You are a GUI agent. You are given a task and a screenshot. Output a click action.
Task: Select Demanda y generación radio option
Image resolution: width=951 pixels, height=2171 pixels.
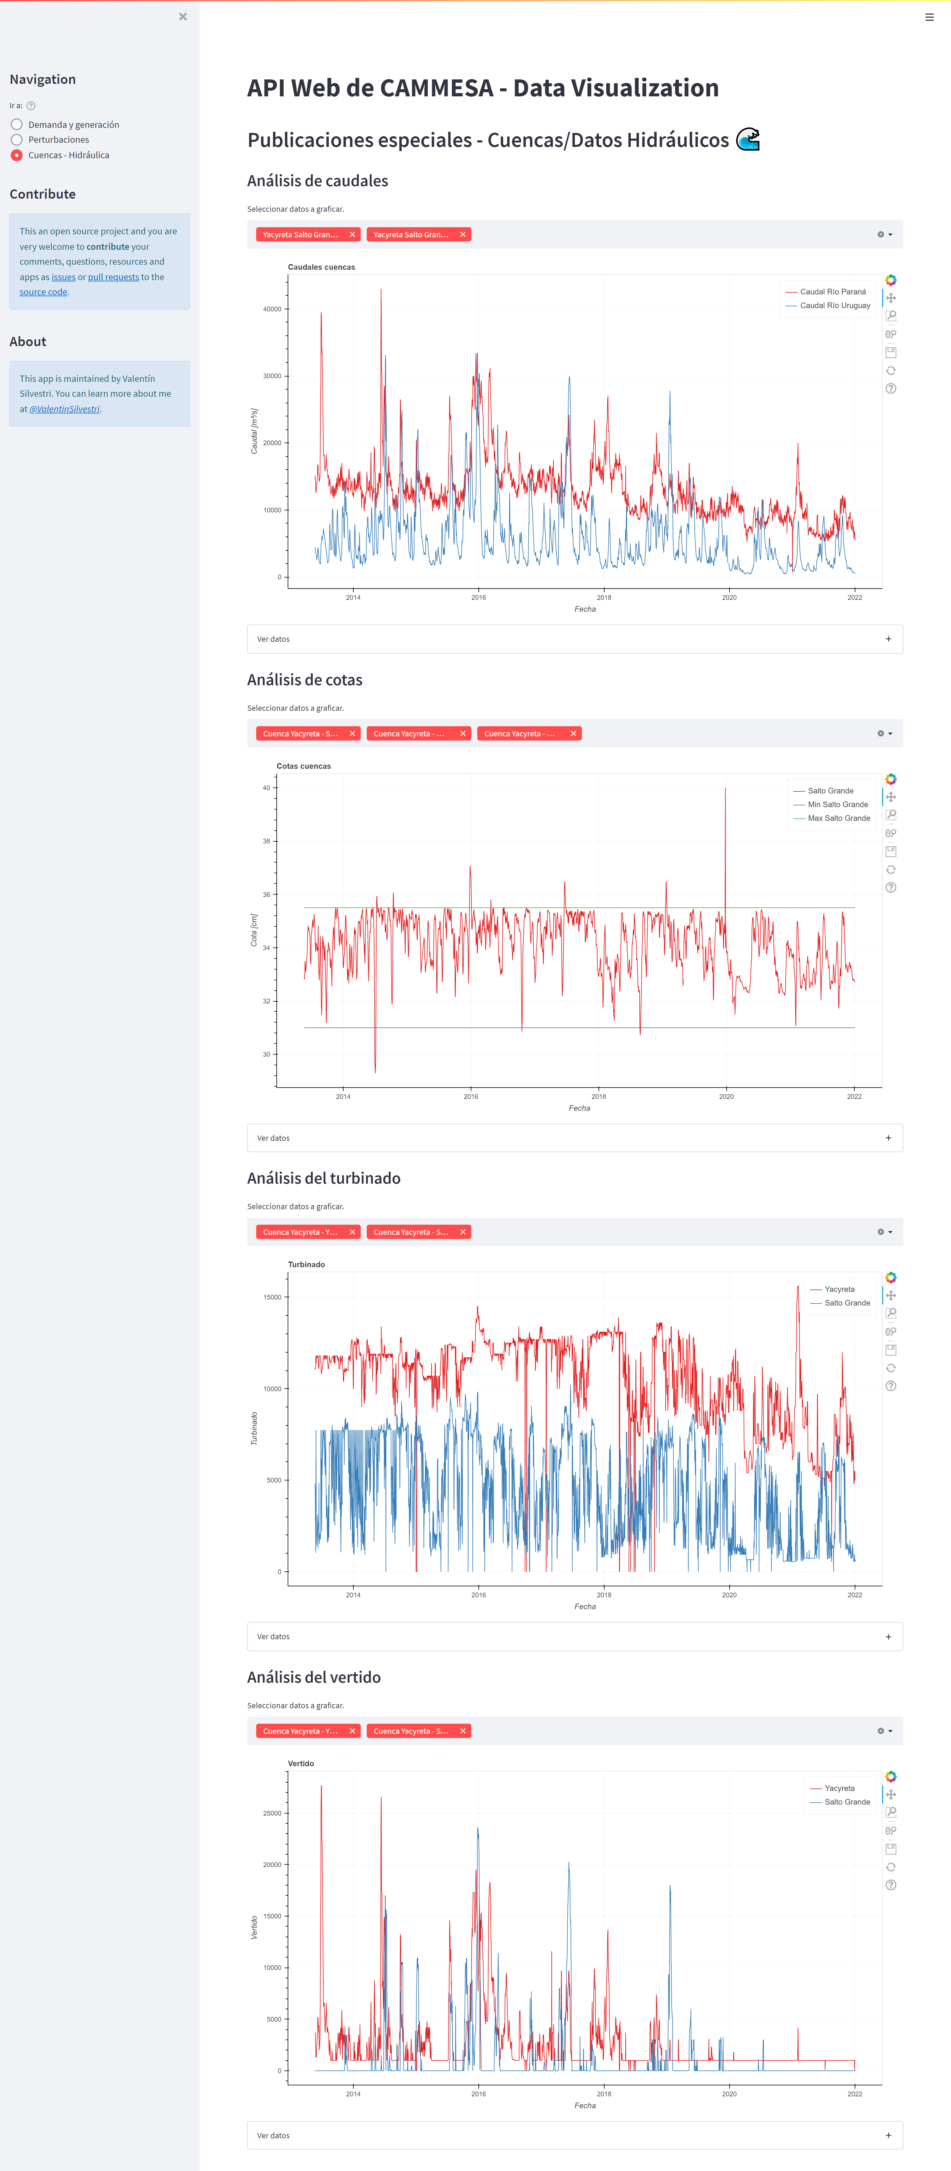(17, 125)
